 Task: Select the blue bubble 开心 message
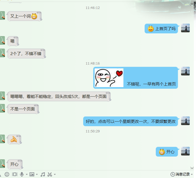(167, 152)
